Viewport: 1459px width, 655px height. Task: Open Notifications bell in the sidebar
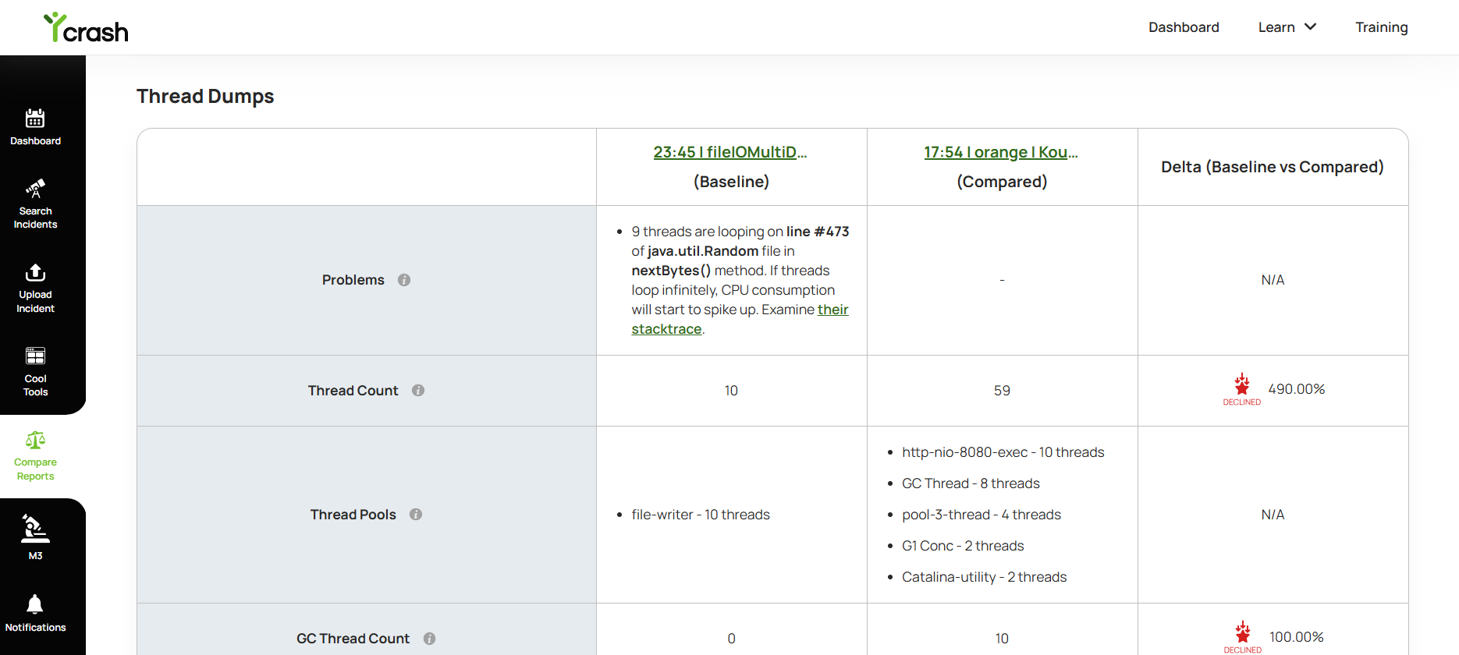(35, 614)
